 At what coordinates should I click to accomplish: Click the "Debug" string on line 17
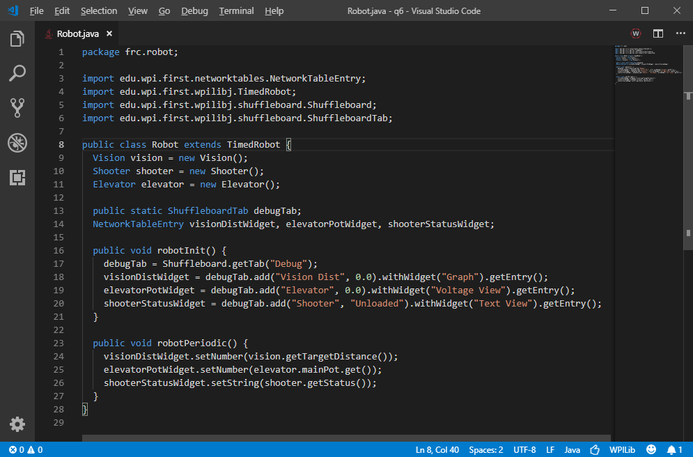click(288, 264)
